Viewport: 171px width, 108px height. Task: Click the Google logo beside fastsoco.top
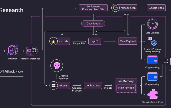click(x=115, y=8)
